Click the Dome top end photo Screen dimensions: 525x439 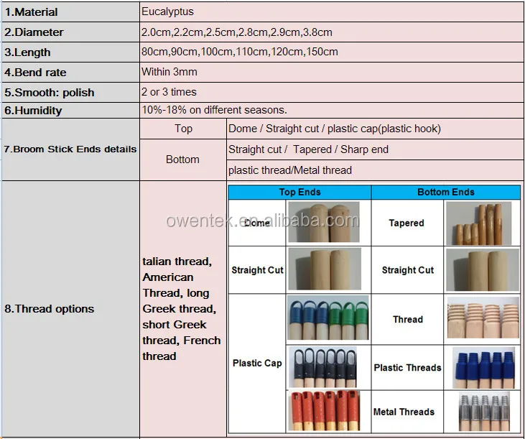tap(323, 222)
